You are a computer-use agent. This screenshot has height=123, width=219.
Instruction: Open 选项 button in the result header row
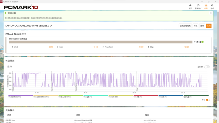[202, 26]
